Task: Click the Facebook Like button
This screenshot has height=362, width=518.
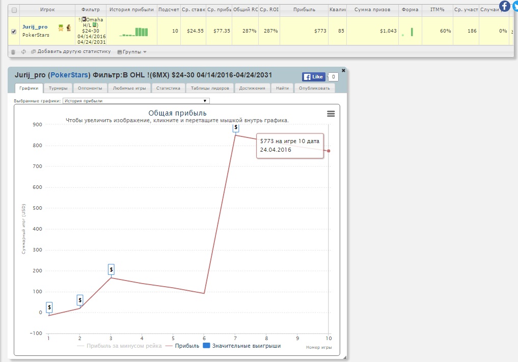Action: 314,77
